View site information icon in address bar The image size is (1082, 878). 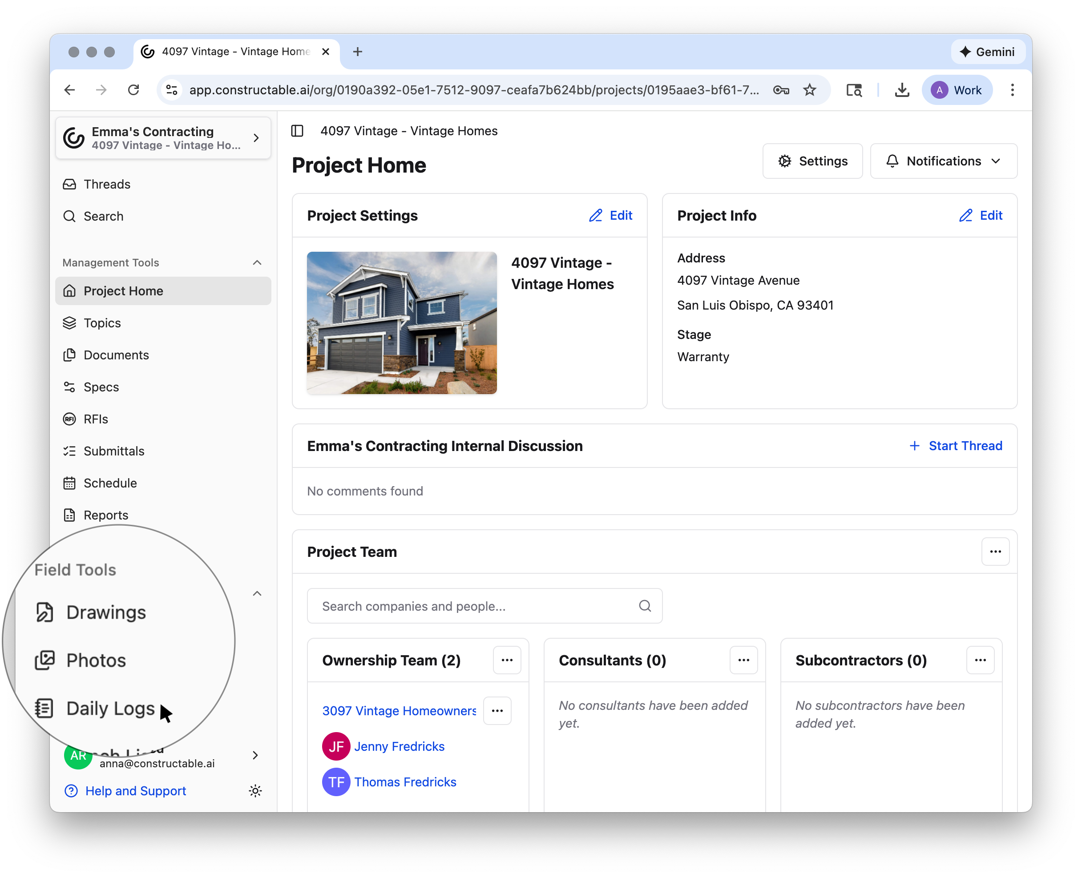point(172,90)
